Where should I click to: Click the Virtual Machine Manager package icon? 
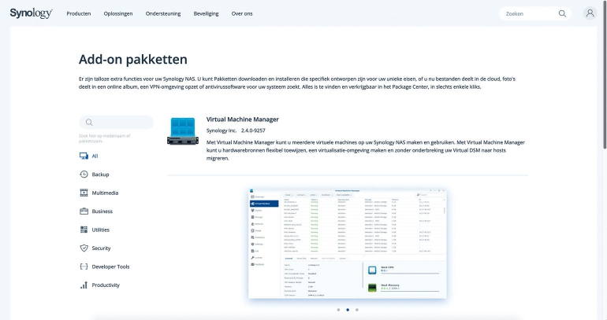pos(181,131)
